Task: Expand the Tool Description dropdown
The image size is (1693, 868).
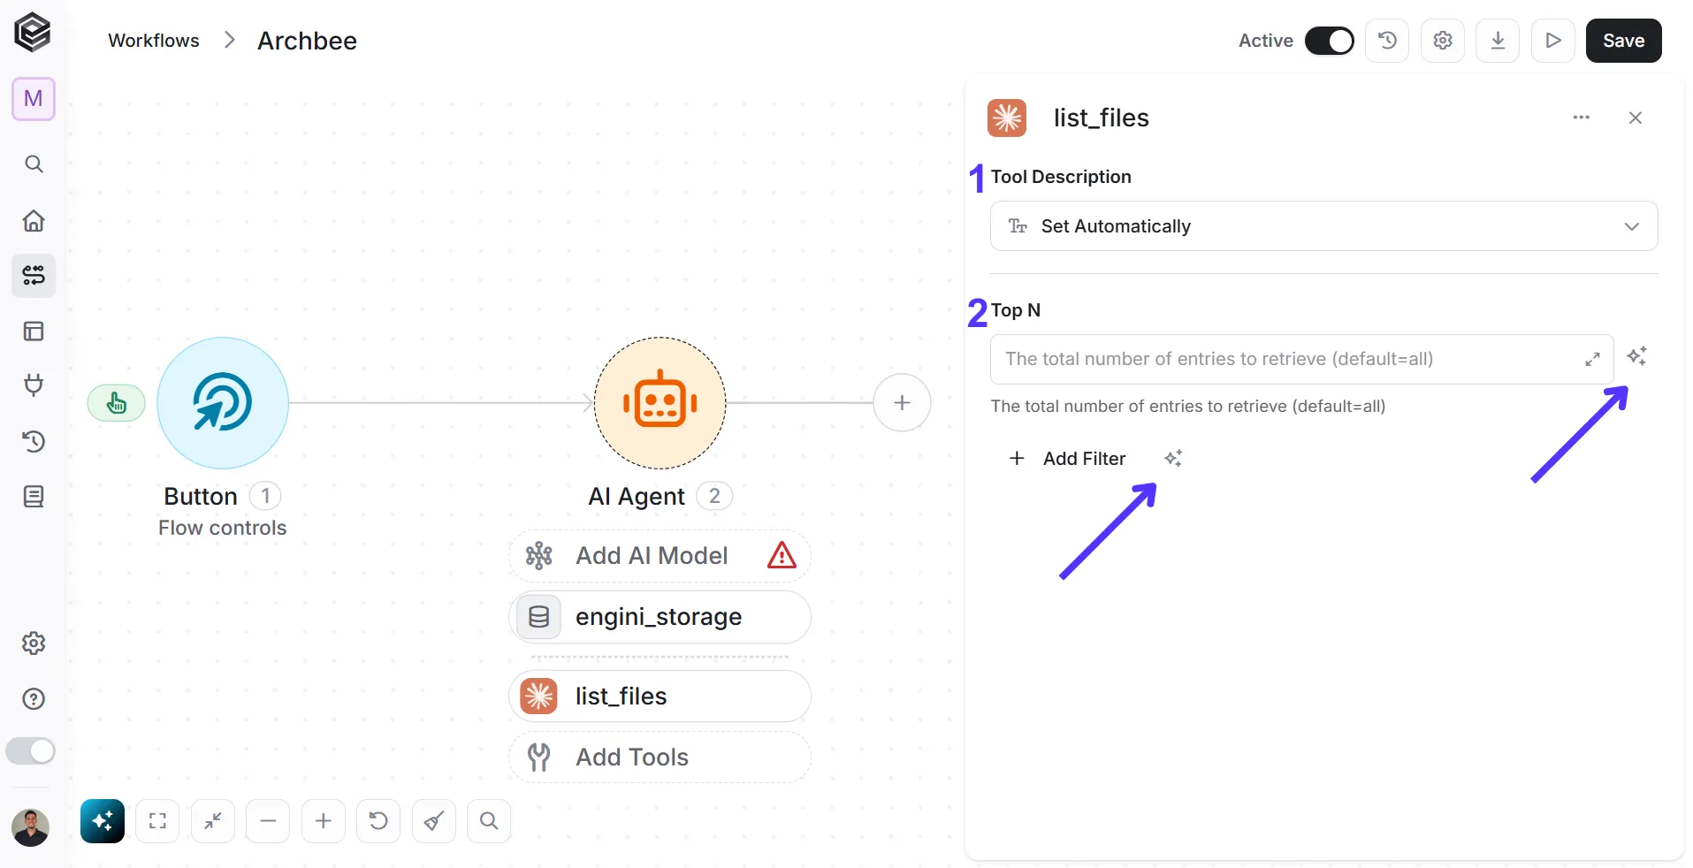Action: click(x=1323, y=226)
